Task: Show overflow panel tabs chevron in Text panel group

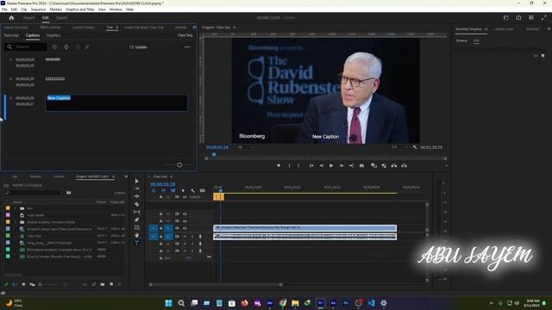Action: [x=194, y=27]
